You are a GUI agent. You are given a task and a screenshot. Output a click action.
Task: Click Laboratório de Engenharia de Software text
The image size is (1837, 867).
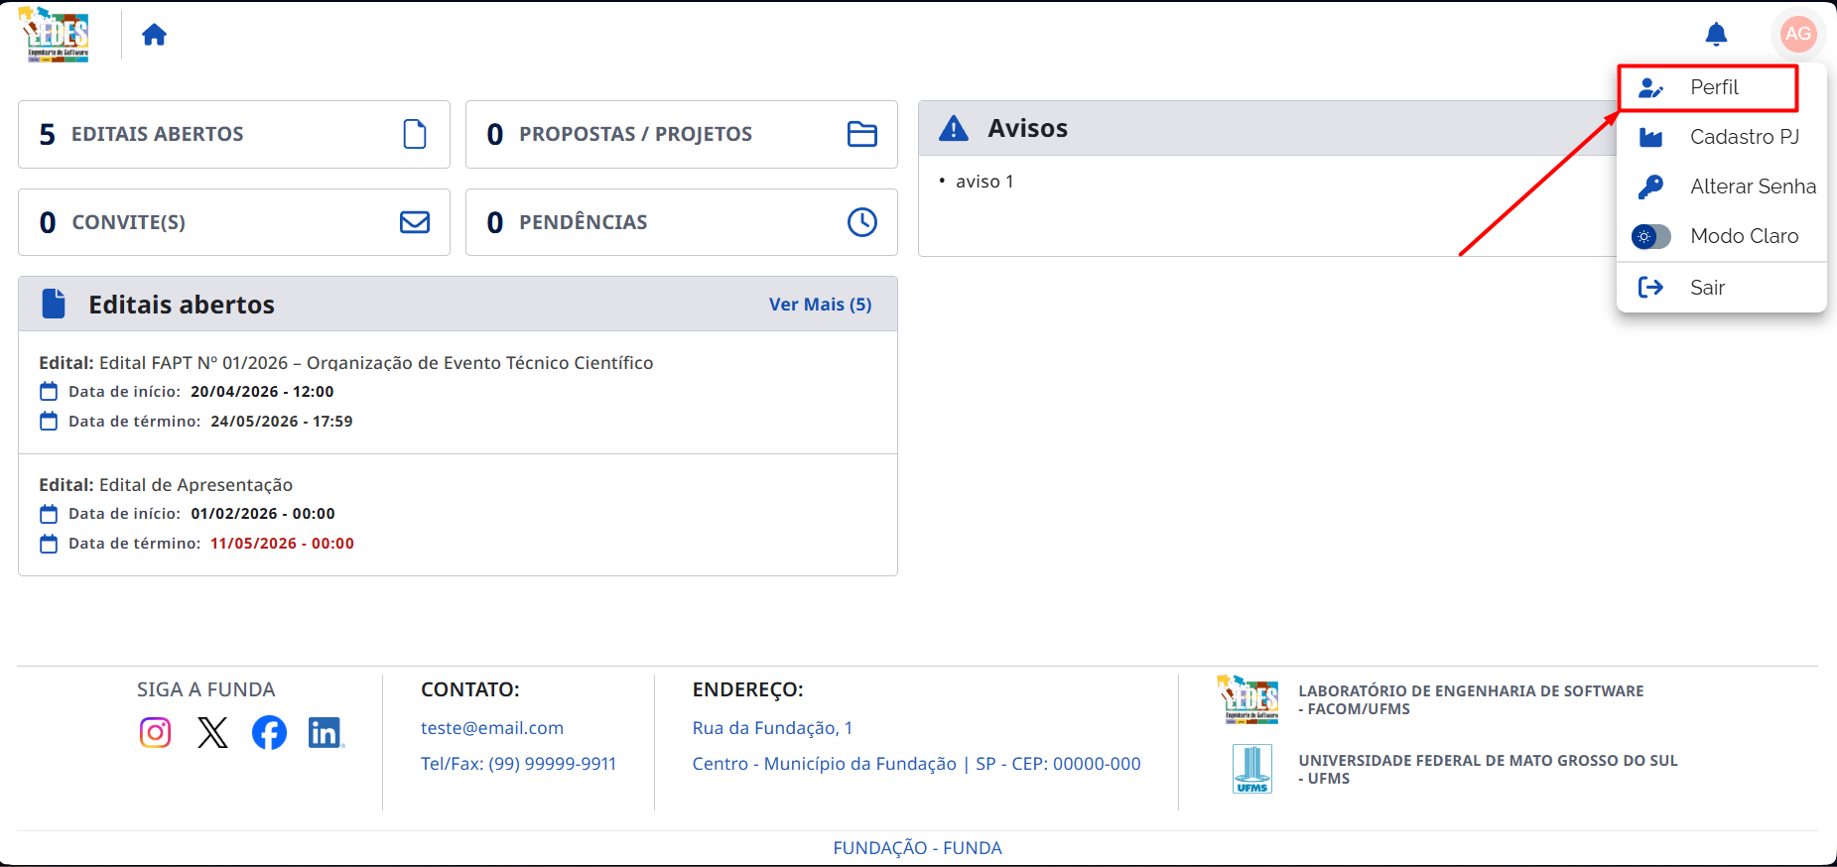click(x=1471, y=700)
